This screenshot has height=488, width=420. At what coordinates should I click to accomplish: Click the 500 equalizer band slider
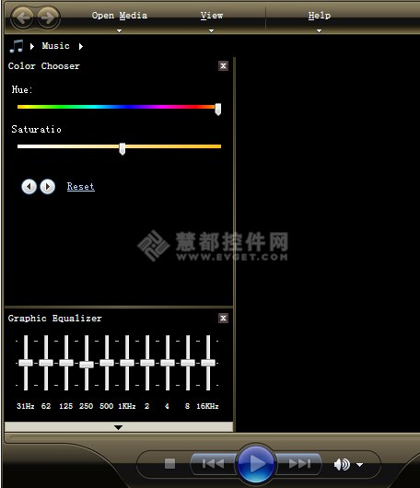click(x=107, y=363)
